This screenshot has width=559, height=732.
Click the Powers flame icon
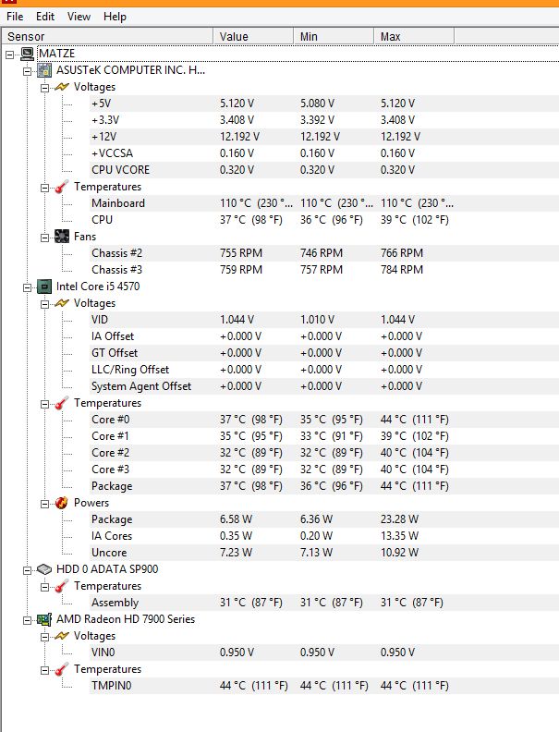[x=62, y=503]
